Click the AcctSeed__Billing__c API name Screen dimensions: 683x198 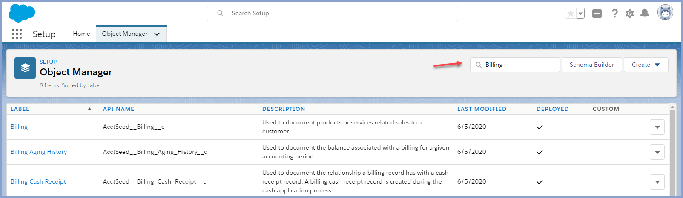tap(134, 127)
